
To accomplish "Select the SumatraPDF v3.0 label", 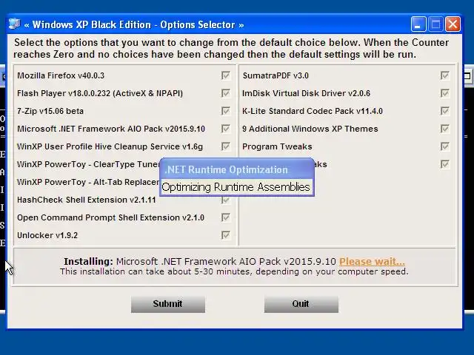I will point(276,75).
